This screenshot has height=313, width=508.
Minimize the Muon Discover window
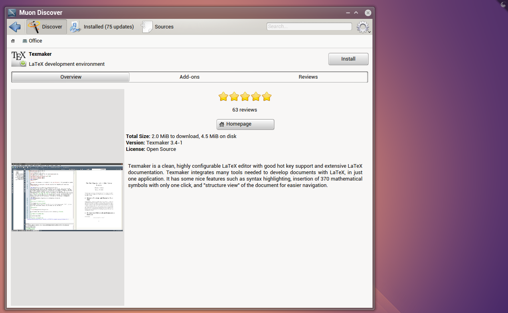[x=348, y=13]
